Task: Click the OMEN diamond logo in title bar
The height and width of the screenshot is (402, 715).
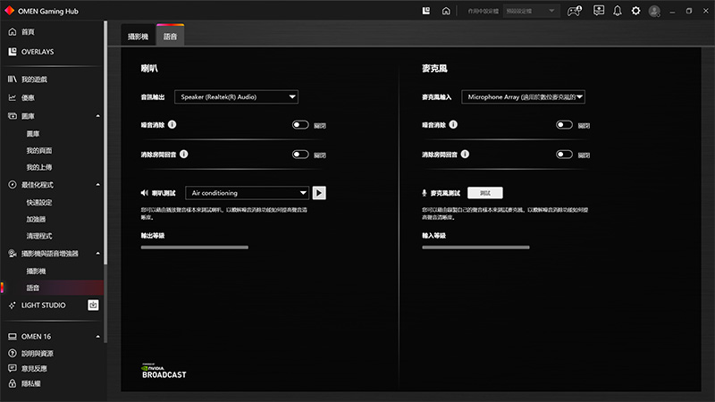Action: (9, 11)
